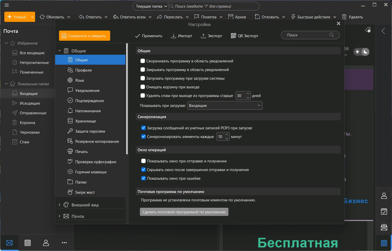
Task: Check Очищать корзину при выходе
Action: pyautogui.click(x=143, y=87)
